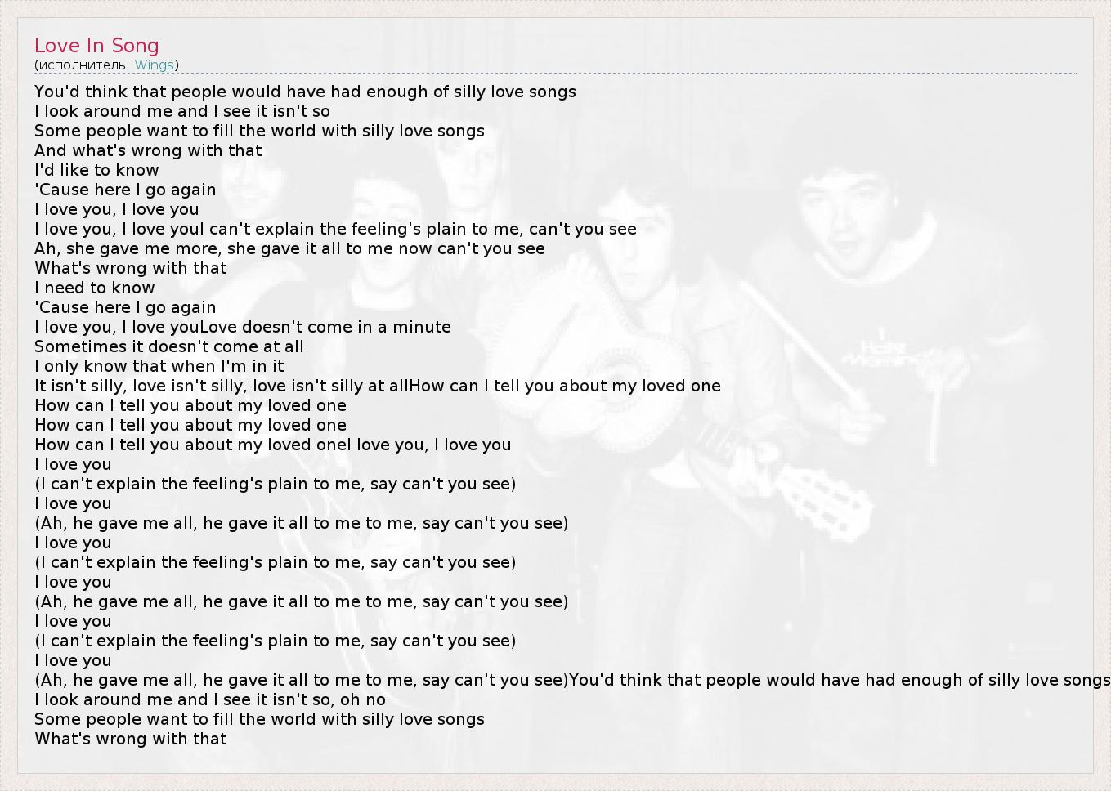Click the "исполнитель:" performer label

83,65
